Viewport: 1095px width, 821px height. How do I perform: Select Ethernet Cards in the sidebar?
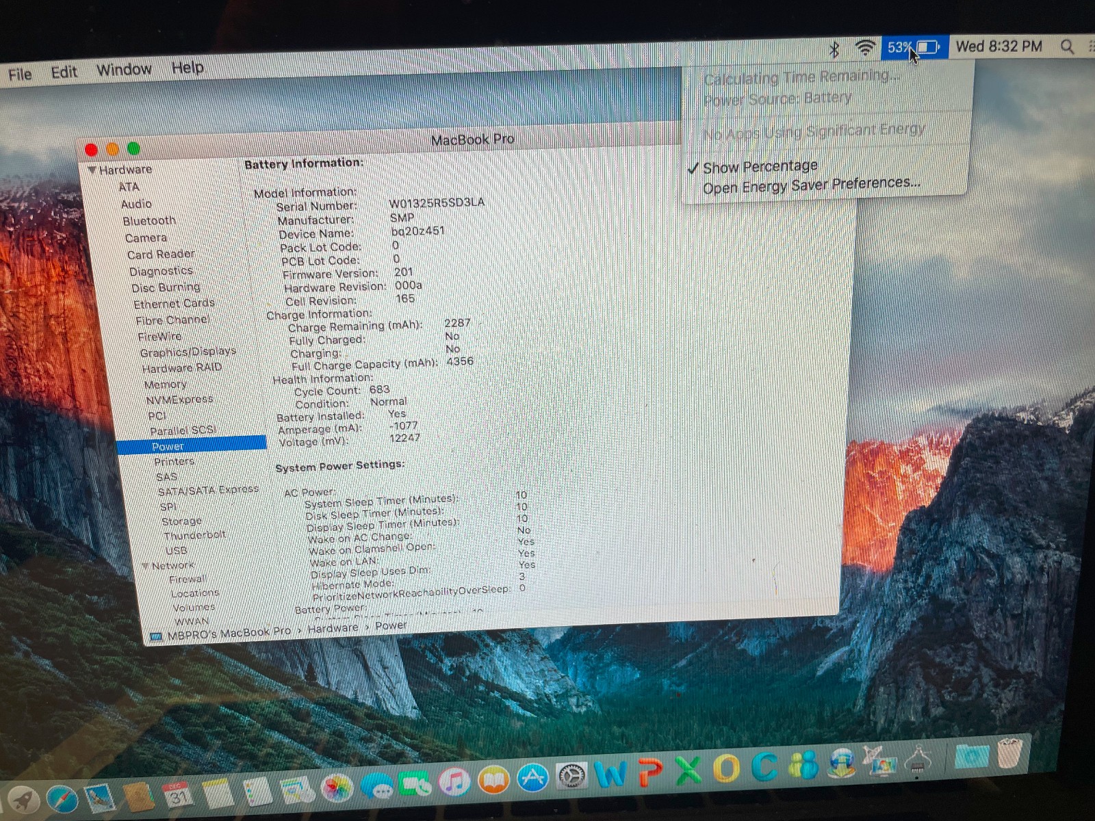coord(174,303)
